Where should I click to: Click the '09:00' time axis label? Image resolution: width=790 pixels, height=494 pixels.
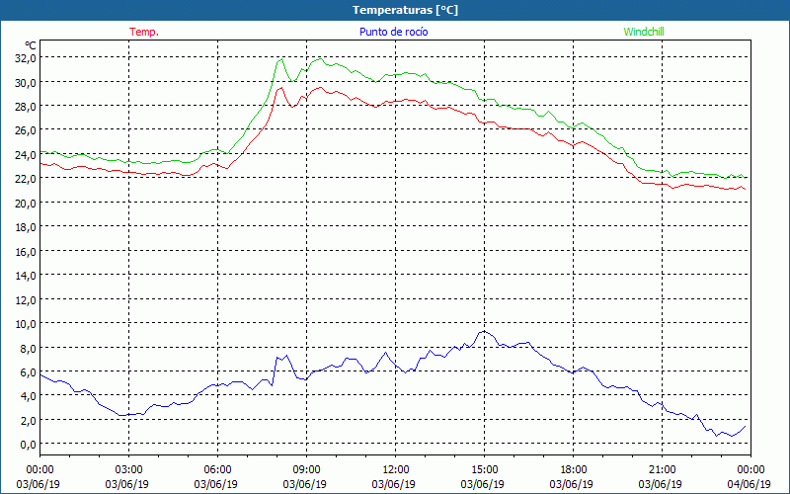[306, 470]
